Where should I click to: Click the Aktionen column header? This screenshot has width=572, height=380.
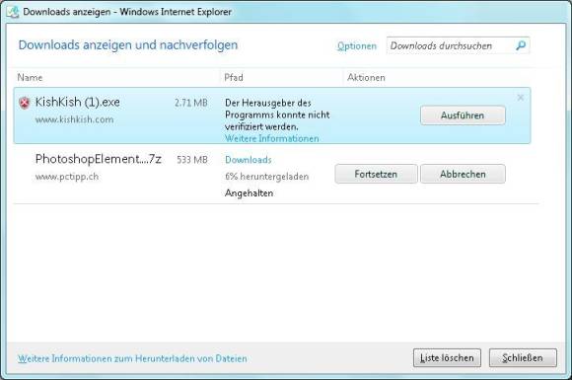tap(366, 77)
